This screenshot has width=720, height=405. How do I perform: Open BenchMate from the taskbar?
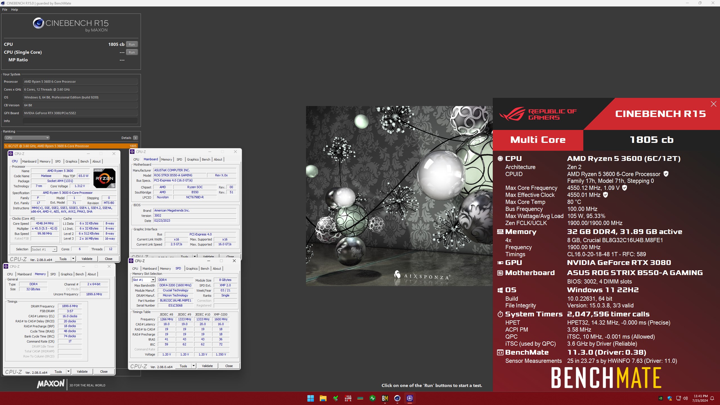385,398
